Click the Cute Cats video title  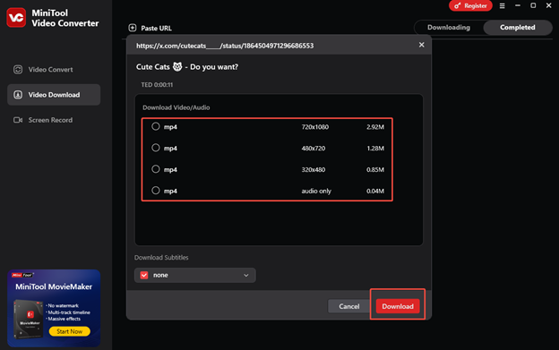pos(187,67)
